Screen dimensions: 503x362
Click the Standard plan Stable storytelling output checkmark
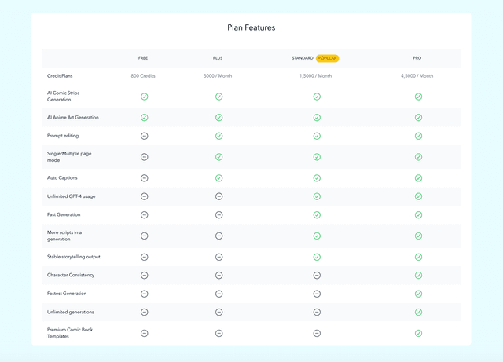[317, 257]
